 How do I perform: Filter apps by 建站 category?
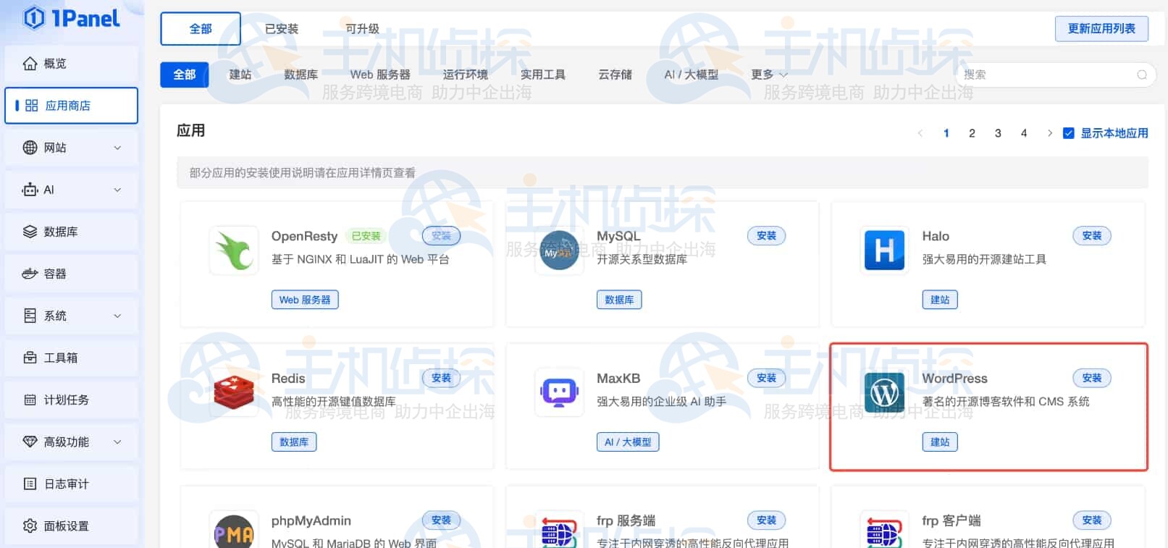pyautogui.click(x=240, y=75)
